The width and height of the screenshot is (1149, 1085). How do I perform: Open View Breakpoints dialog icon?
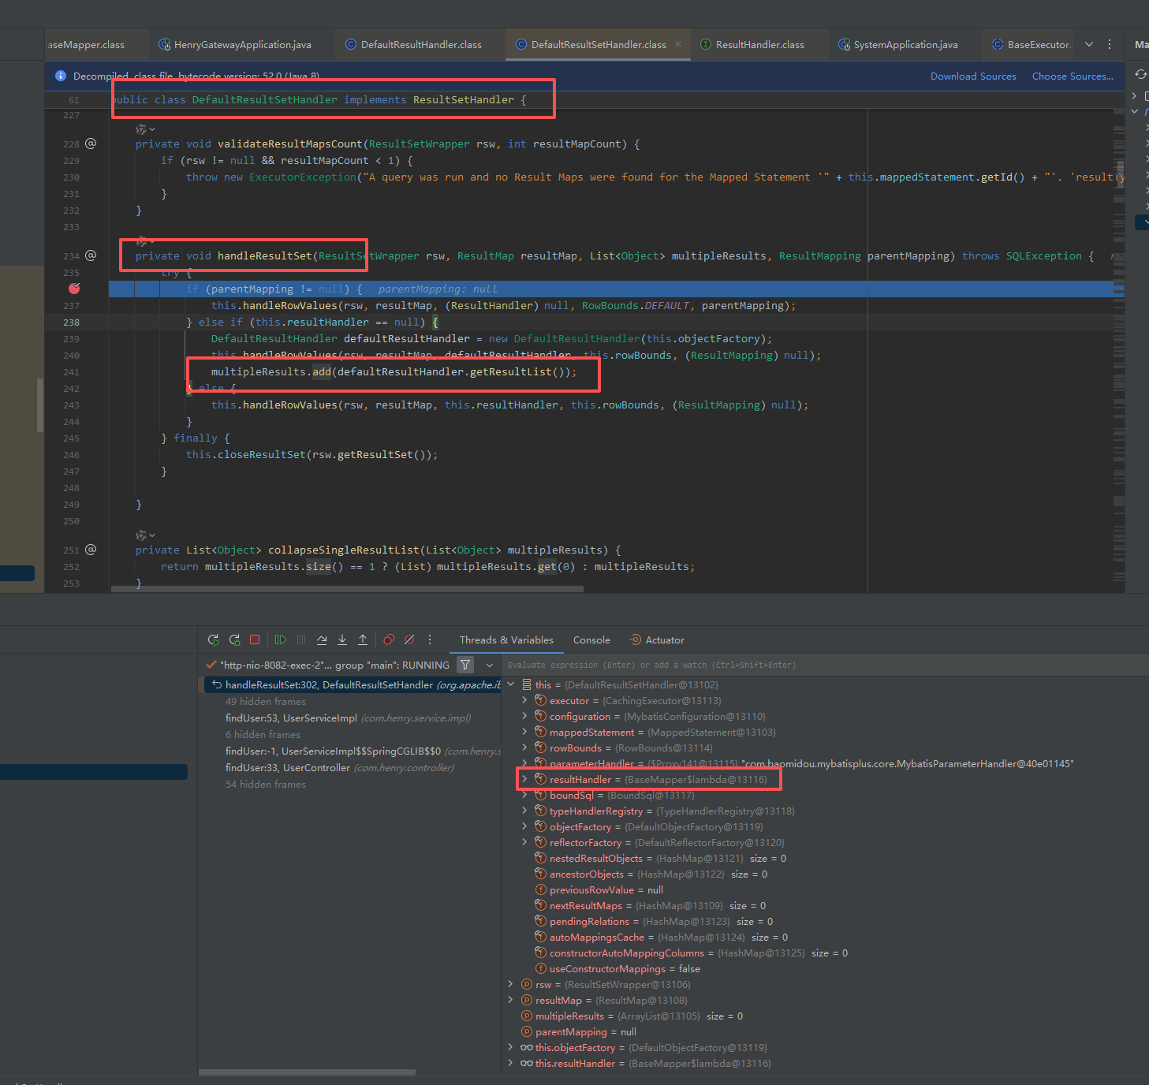tap(389, 639)
